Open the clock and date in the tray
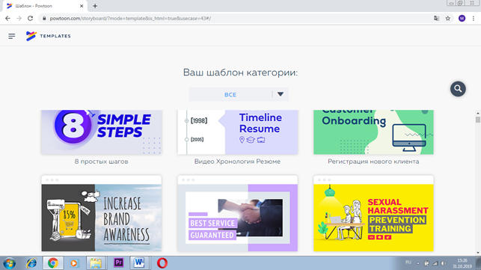 click(462, 263)
